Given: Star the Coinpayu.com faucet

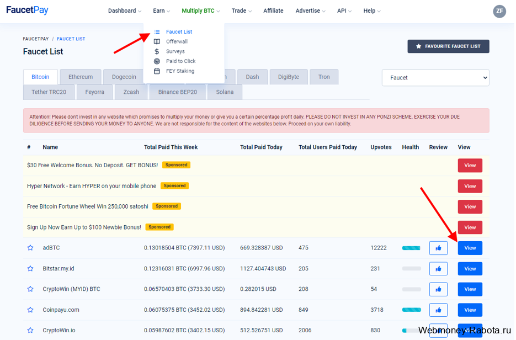Looking at the screenshot, I should point(30,310).
